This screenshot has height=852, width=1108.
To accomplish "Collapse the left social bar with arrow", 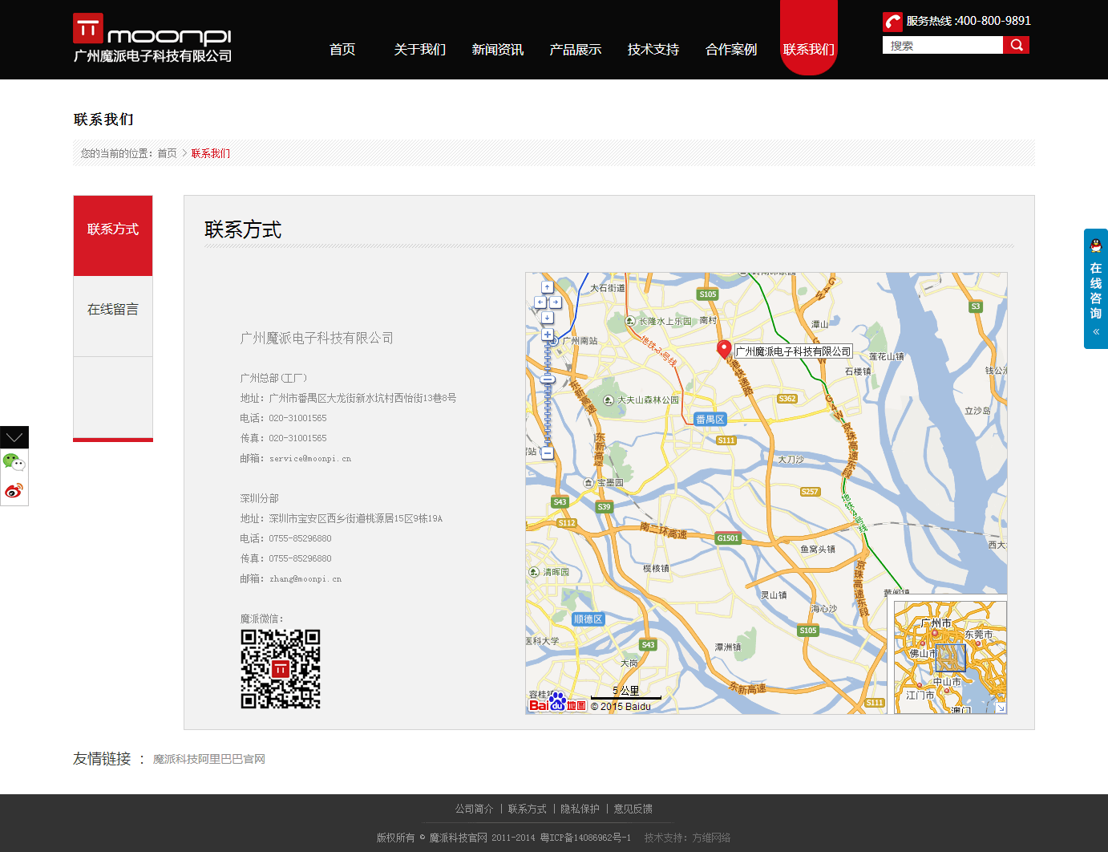I will click(x=14, y=437).
